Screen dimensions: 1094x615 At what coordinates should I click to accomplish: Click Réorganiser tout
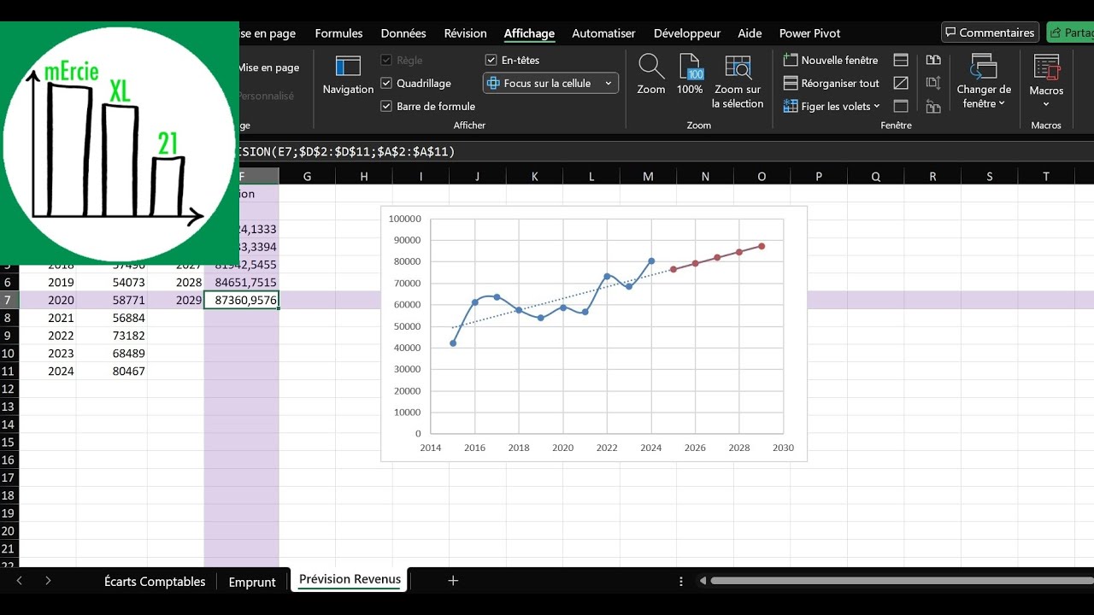(832, 83)
